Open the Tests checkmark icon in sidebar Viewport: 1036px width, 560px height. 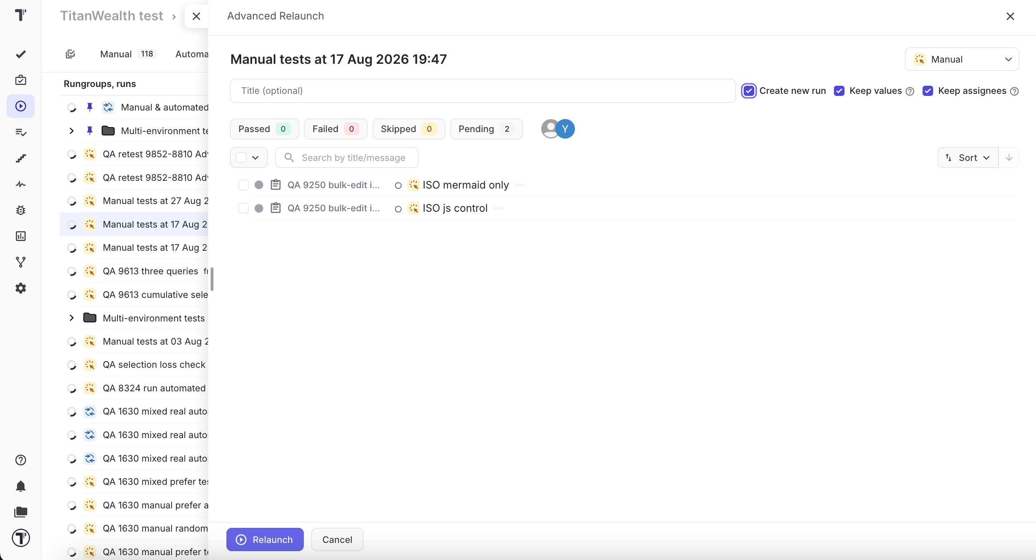click(21, 54)
